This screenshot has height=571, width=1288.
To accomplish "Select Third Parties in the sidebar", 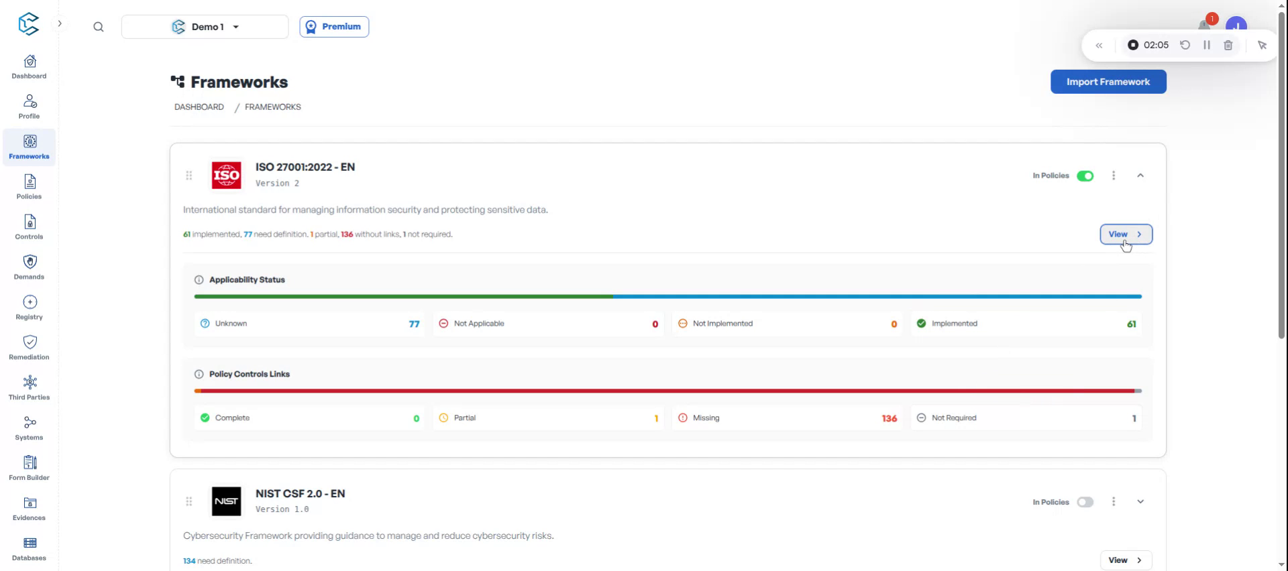I will (x=30, y=388).
